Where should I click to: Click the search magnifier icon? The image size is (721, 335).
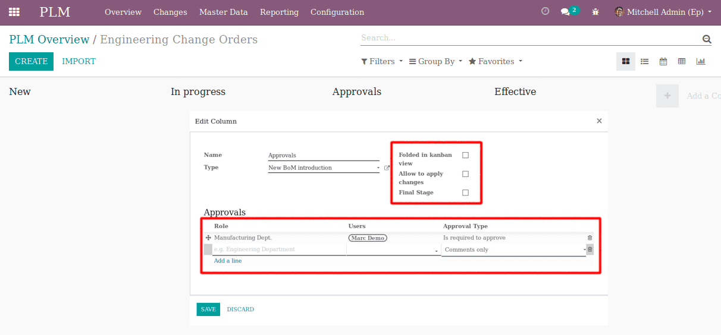pyautogui.click(x=707, y=39)
